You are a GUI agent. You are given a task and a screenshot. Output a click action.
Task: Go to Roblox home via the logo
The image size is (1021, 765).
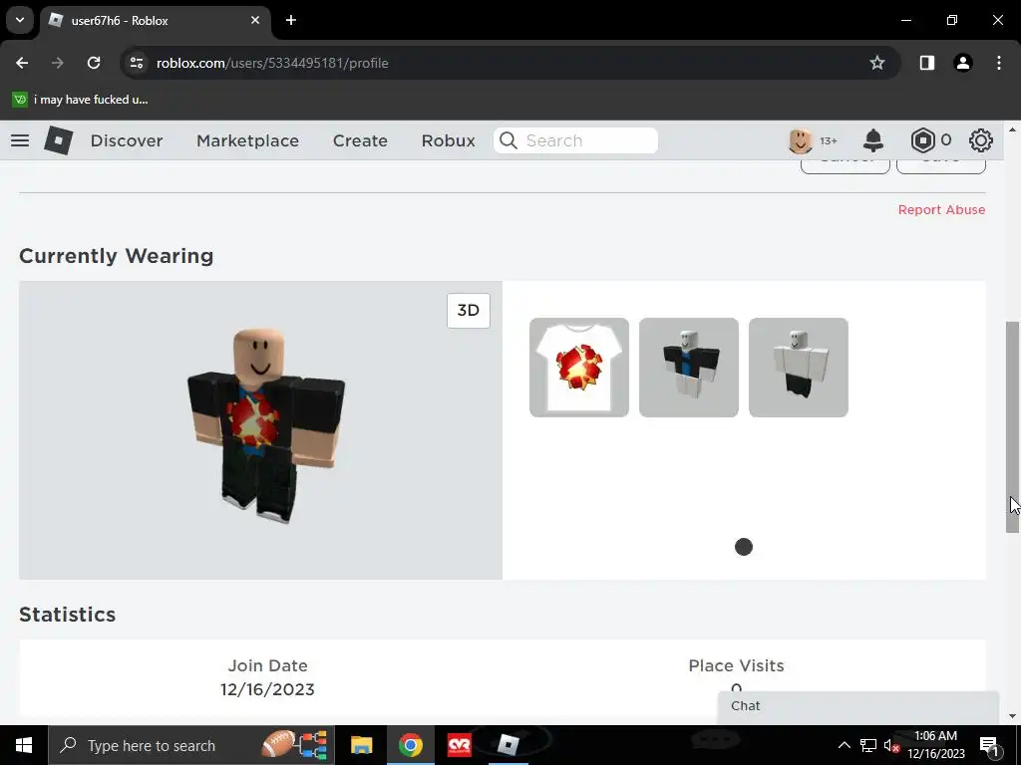tap(58, 139)
